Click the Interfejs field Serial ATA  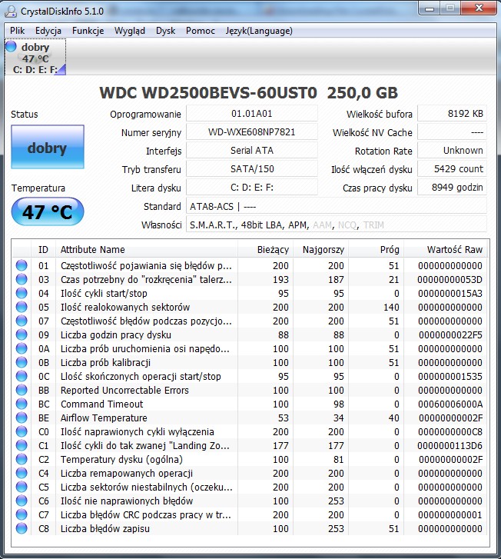[252, 151]
